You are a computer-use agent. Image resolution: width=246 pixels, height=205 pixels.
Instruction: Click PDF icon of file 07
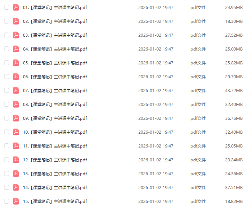tap(16, 90)
